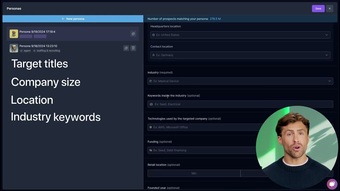This screenshot has width=340, height=191.
Task: Click the icon in Keywords field
Action: (x=151, y=104)
